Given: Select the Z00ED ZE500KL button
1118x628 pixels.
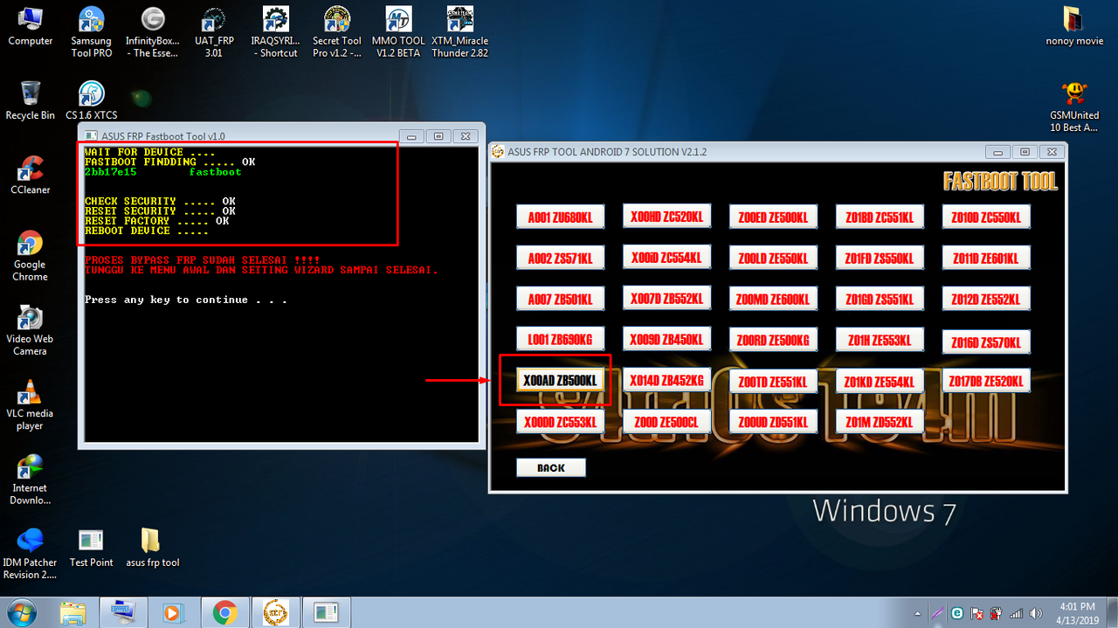Looking at the screenshot, I should coord(773,217).
